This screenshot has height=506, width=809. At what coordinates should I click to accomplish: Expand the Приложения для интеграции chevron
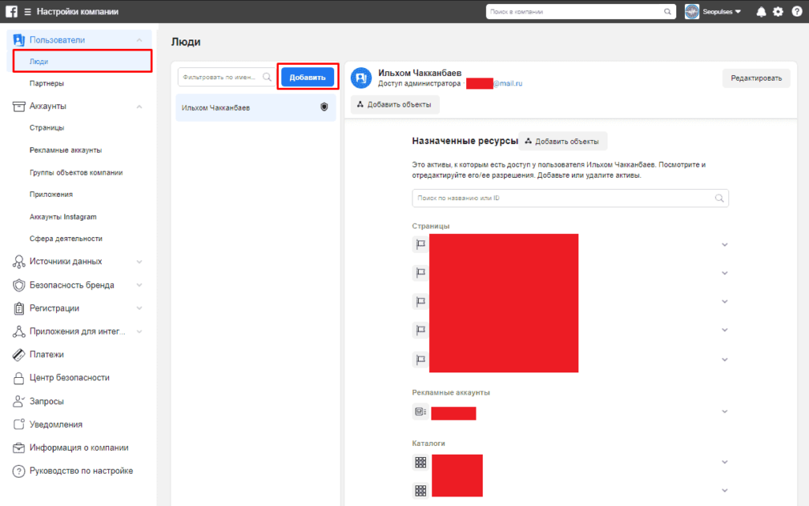pos(139,331)
